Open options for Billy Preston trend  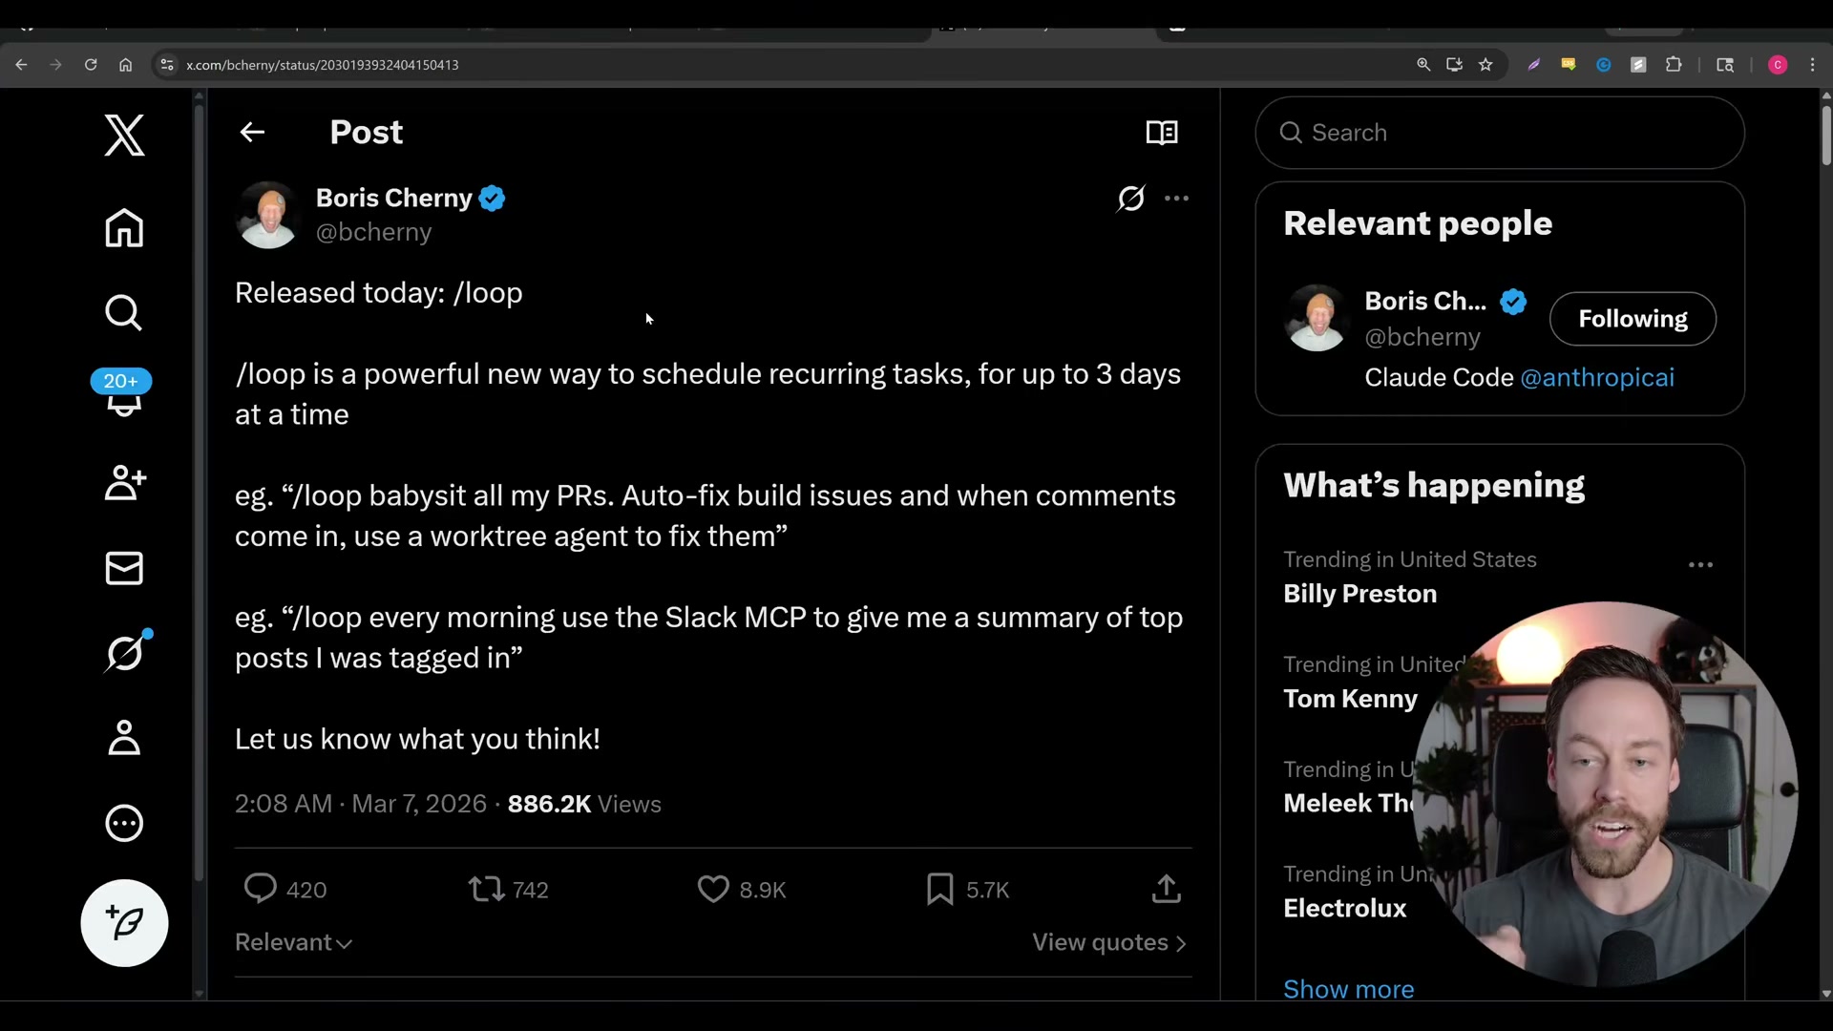pyautogui.click(x=1701, y=565)
